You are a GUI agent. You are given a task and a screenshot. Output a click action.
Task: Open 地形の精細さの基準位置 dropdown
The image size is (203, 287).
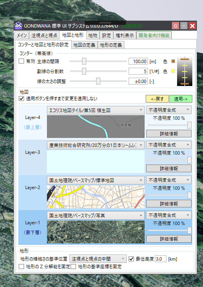click(98, 259)
